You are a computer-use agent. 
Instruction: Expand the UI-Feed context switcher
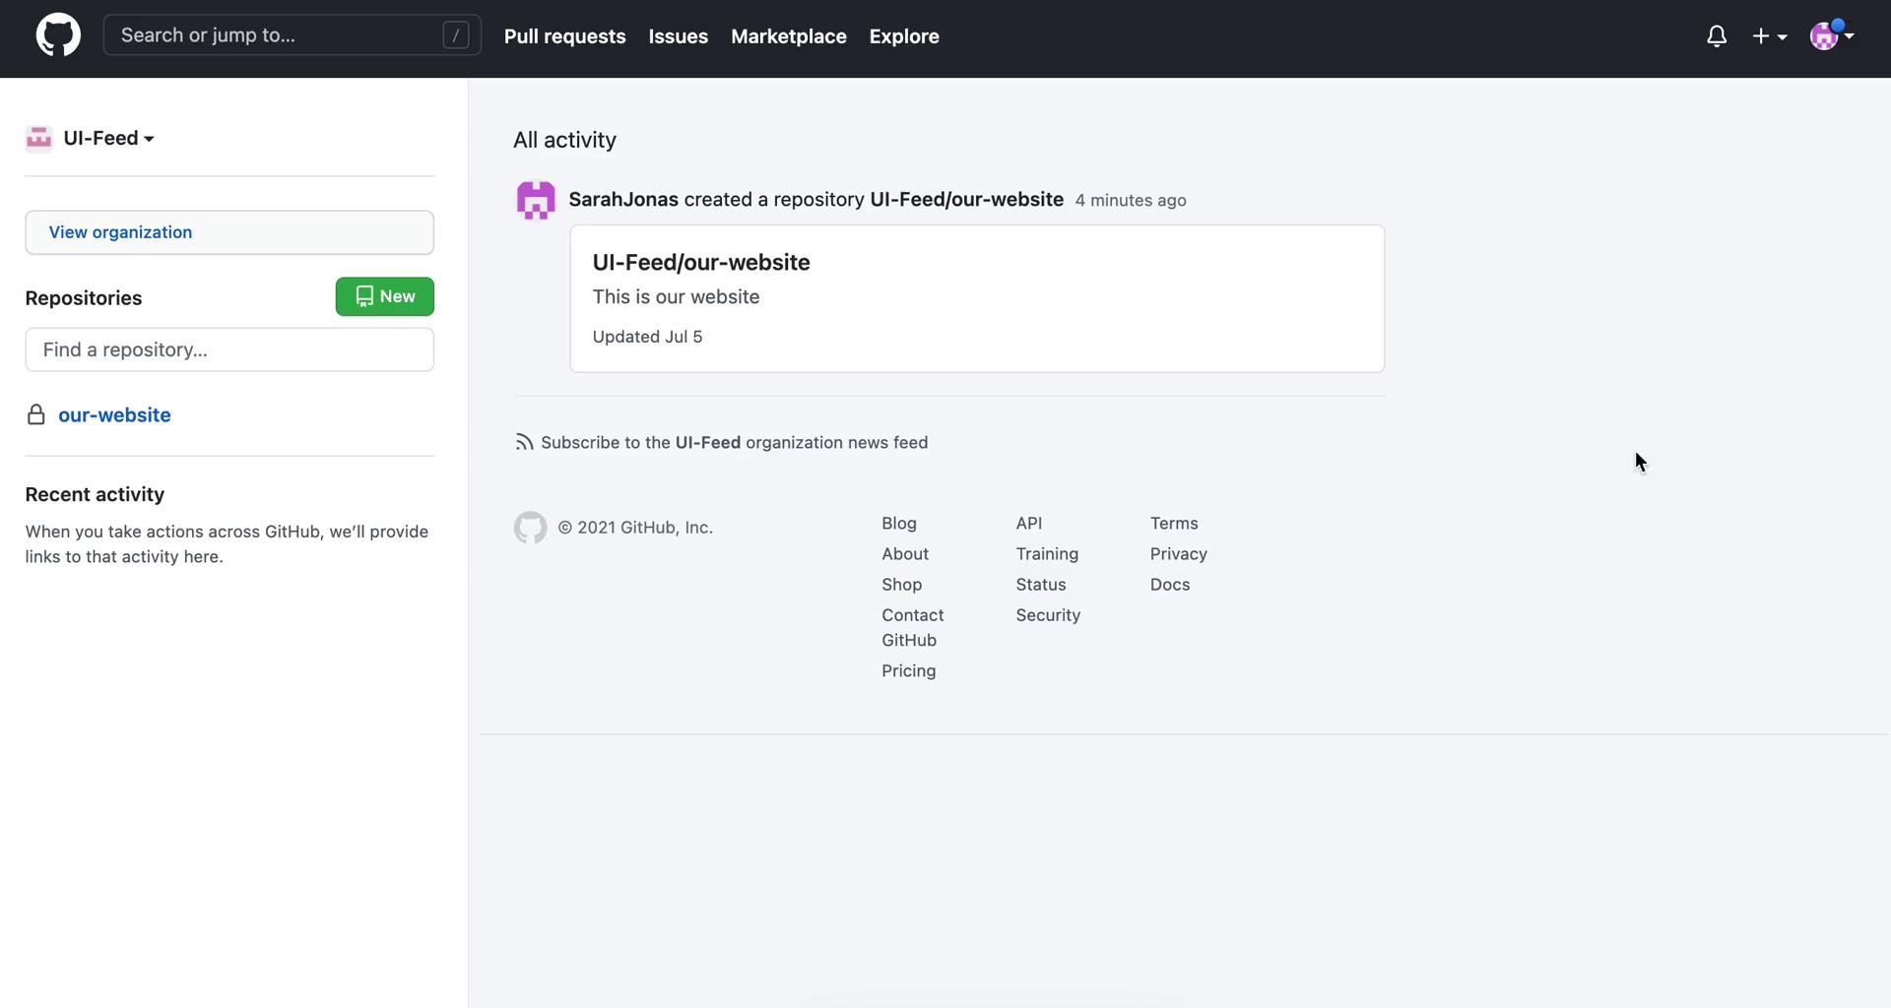(108, 138)
